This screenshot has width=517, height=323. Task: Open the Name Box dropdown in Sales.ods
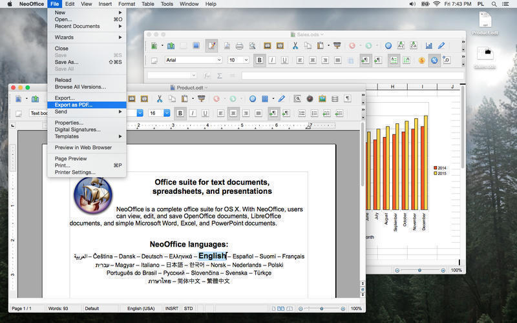(x=193, y=76)
